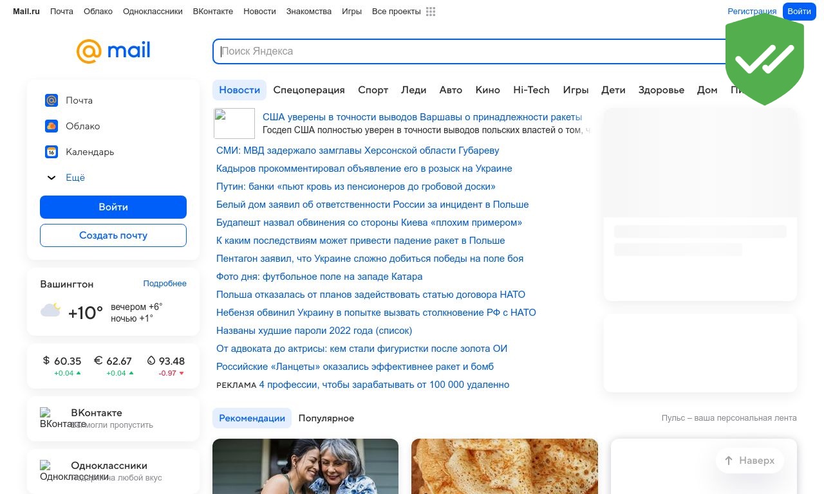
Task: Open the Hi-Tech tab
Action: pos(531,90)
